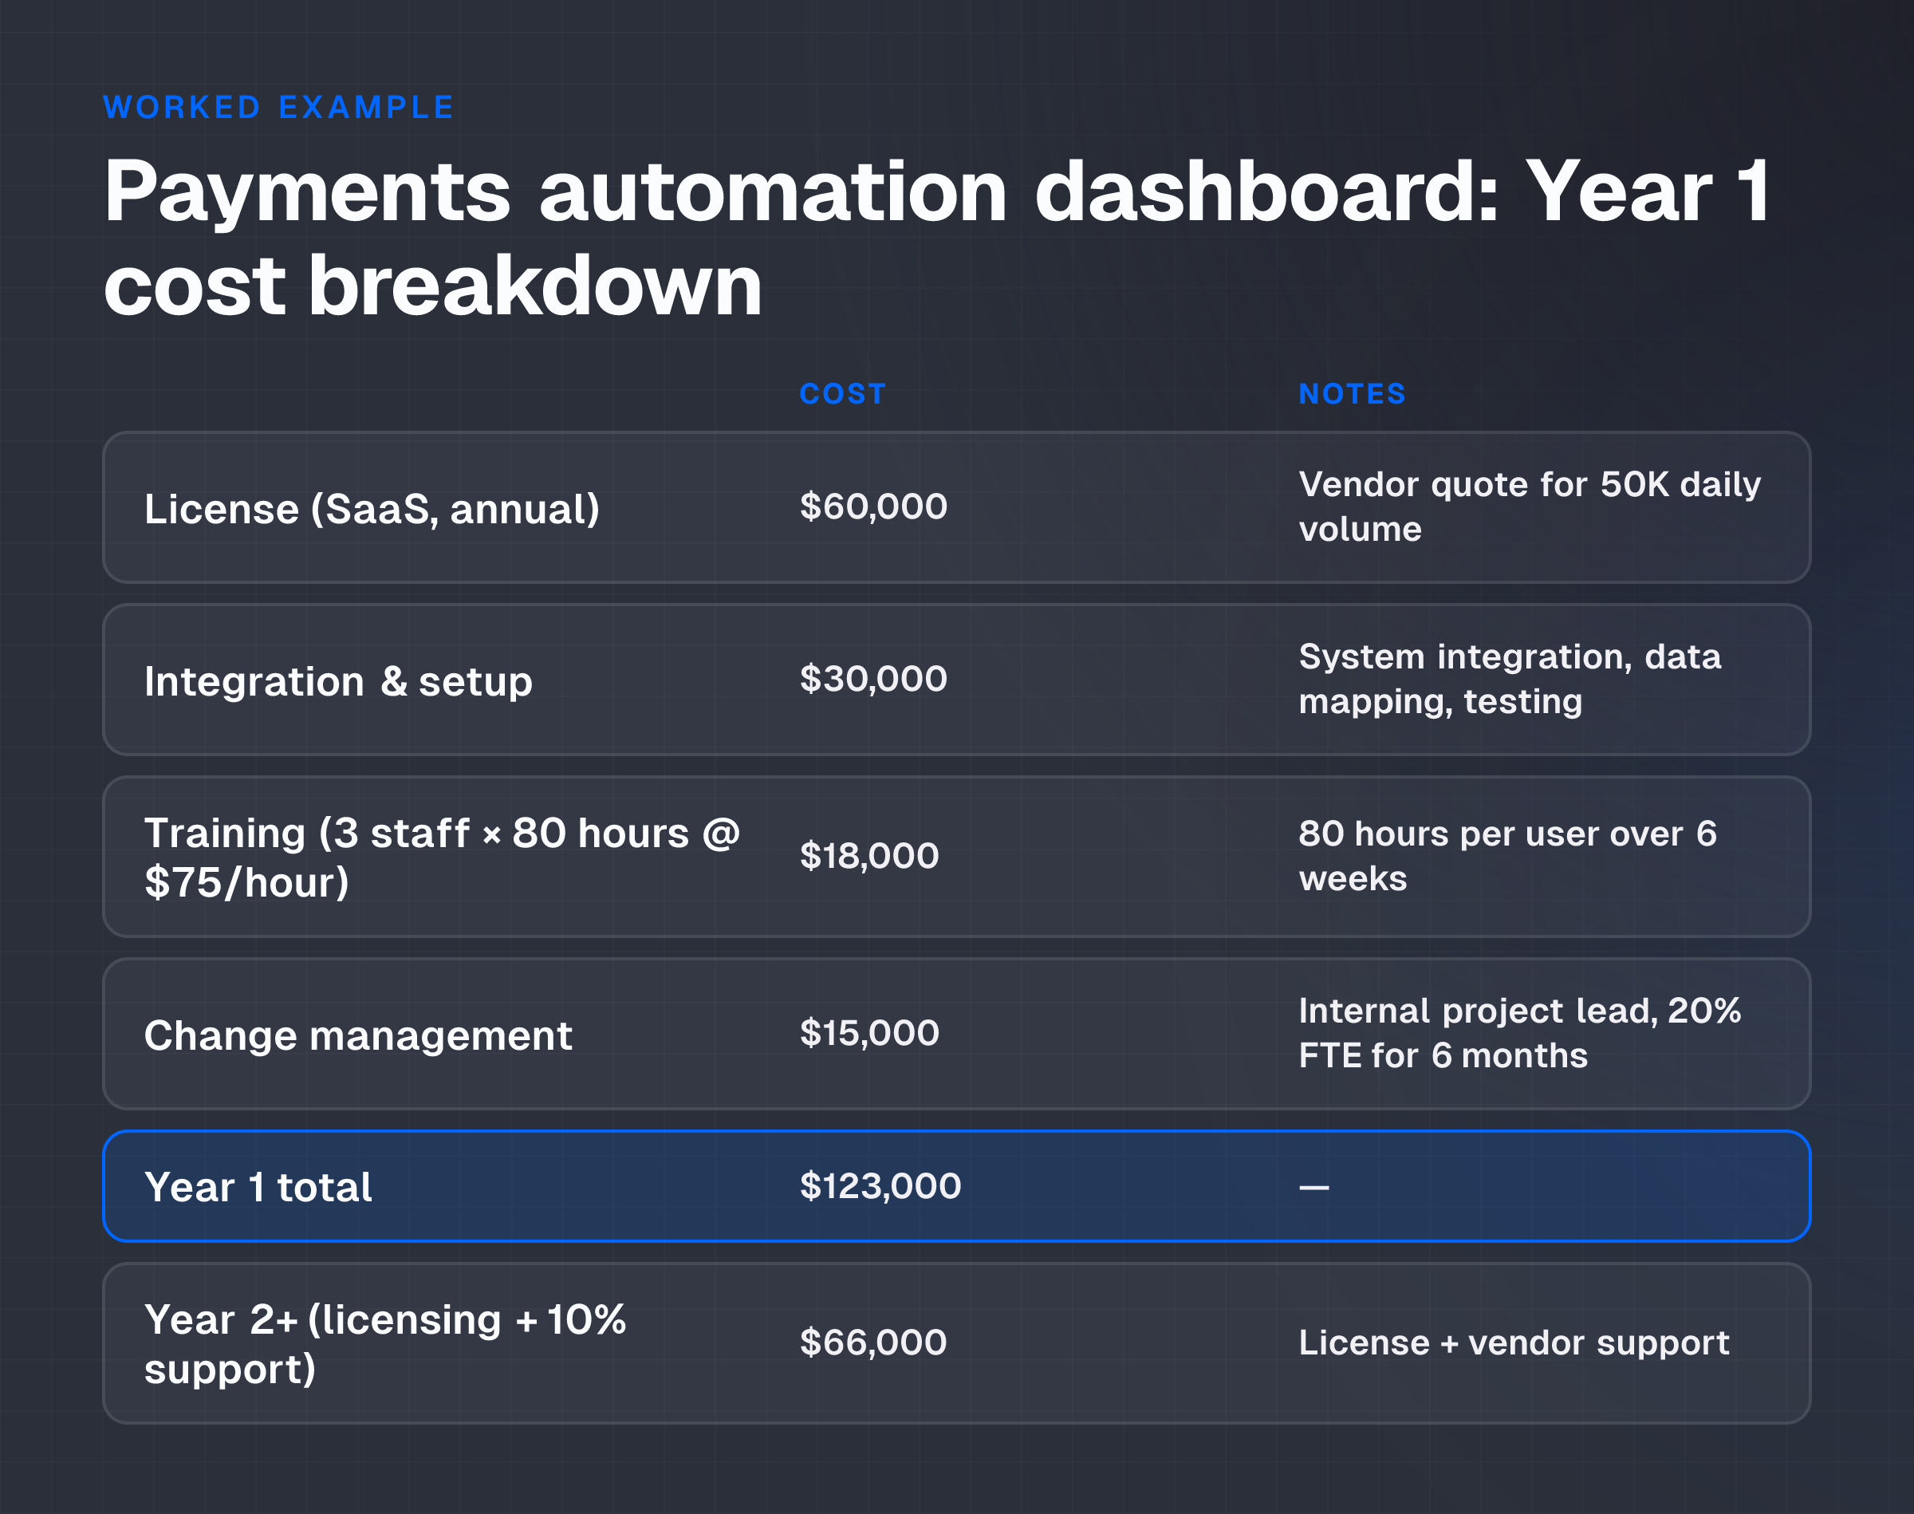1914x1514 pixels.
Task: Click the Change management row label
Action: (x=358, y=1035)
